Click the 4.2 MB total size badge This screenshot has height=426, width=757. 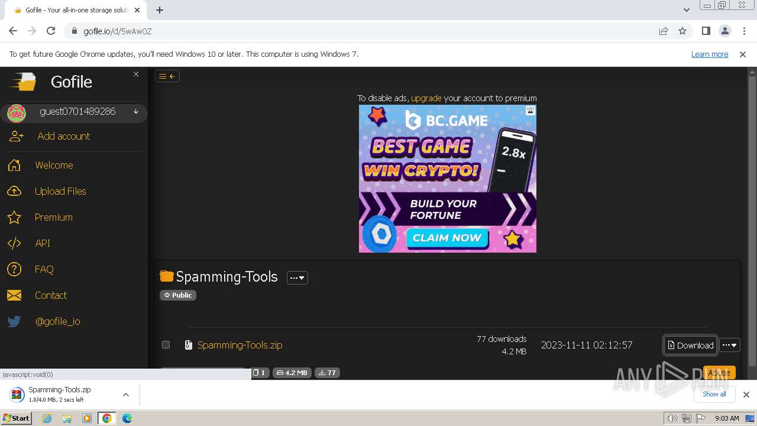pos(292,373)
